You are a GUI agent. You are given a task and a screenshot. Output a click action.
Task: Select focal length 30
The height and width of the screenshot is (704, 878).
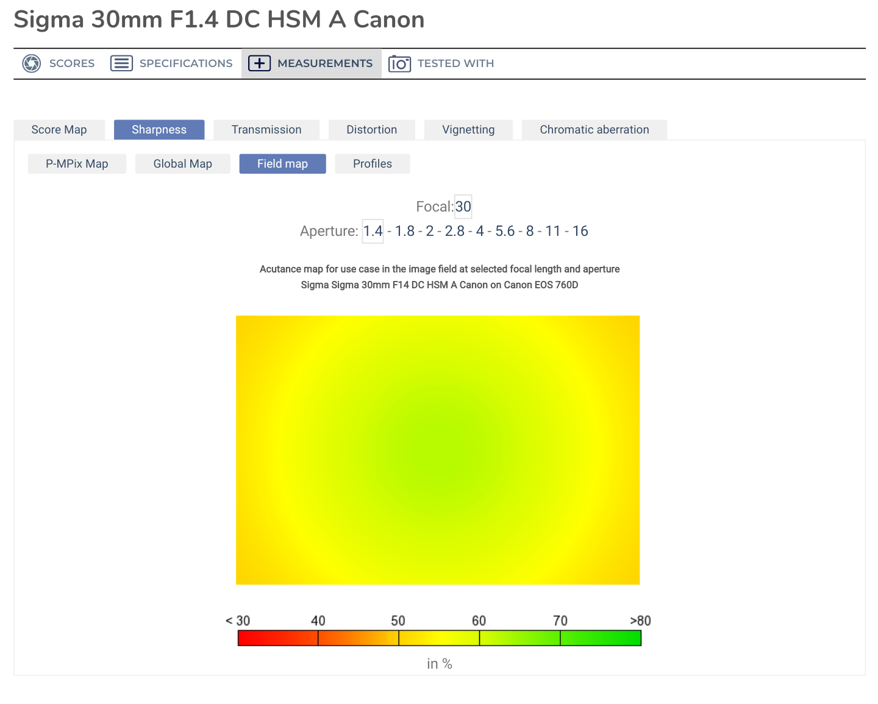[x=463, y=207]
